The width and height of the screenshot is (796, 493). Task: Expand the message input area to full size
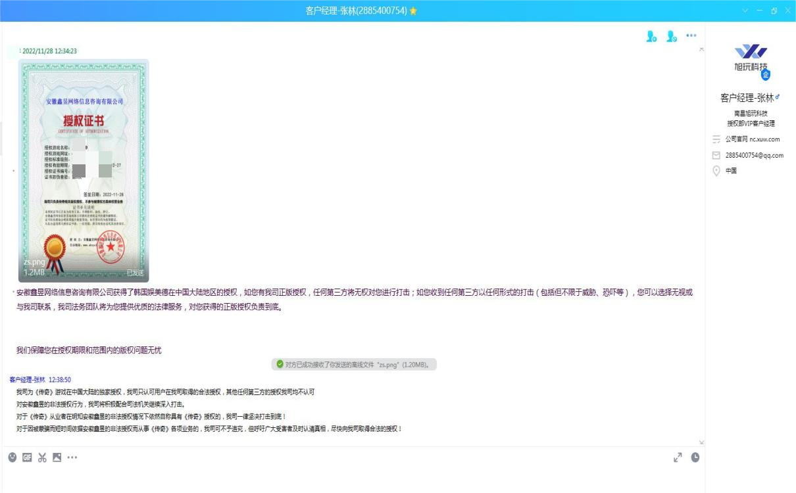coord(678,457)
